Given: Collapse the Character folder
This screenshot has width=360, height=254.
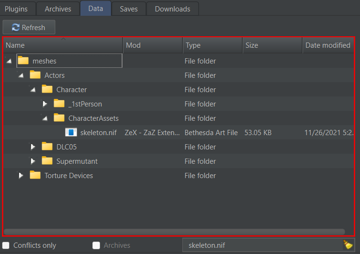Looking at the screenshot, I should (x=33, y=90).
